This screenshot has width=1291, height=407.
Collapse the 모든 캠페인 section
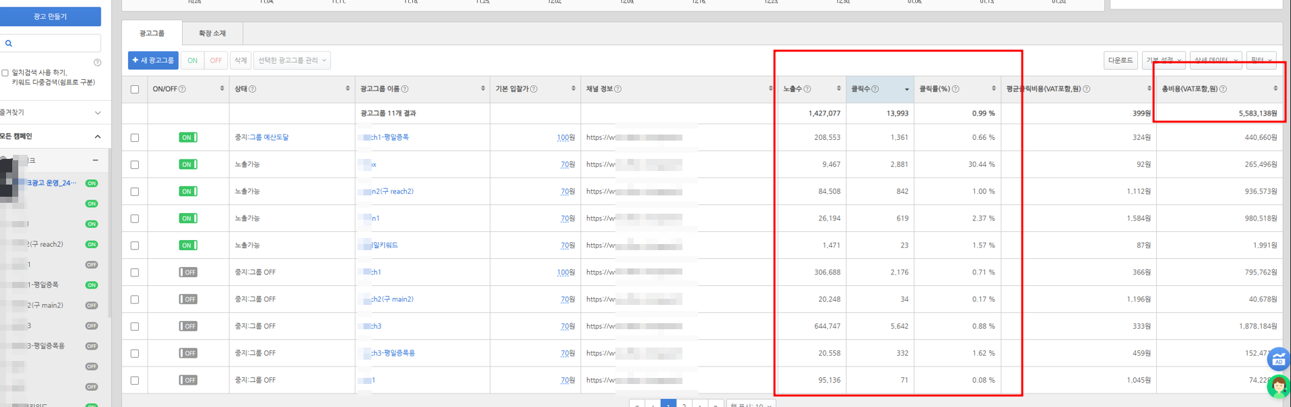97,137
